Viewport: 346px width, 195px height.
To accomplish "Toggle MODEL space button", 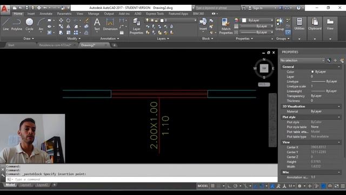I will coord(203,186).
